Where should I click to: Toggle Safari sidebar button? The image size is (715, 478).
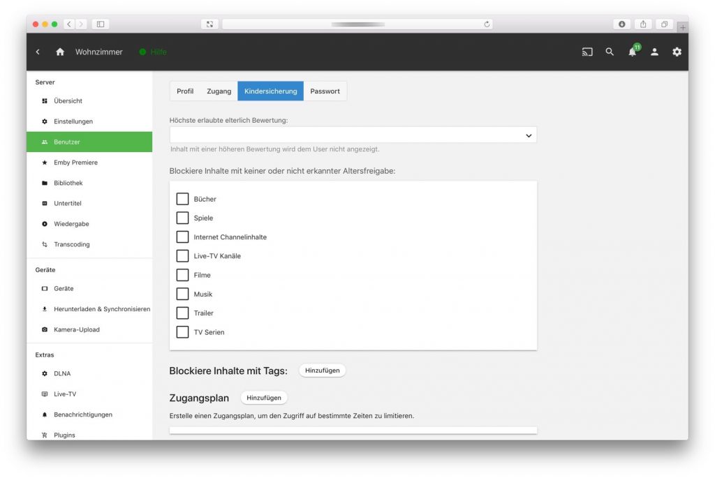(101, 24)
